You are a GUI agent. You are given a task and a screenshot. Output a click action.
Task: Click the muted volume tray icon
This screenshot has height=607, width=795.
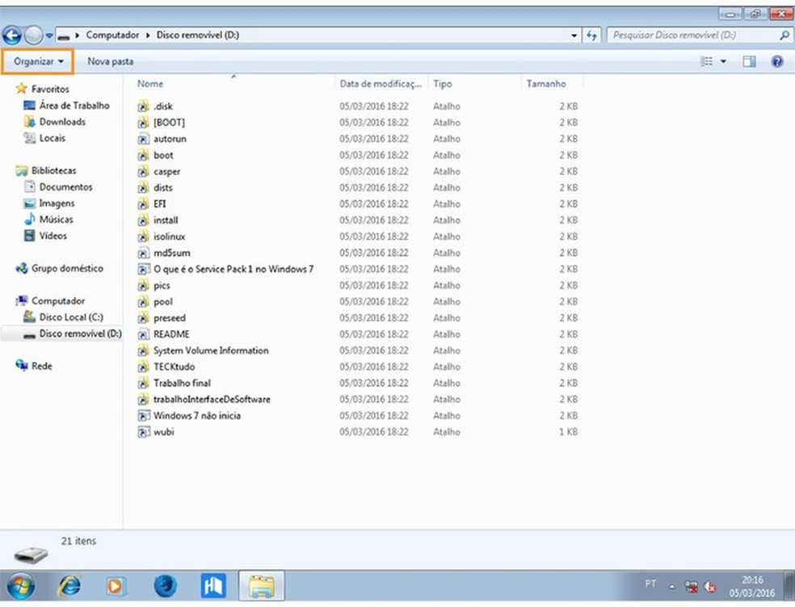coord(710,588)
